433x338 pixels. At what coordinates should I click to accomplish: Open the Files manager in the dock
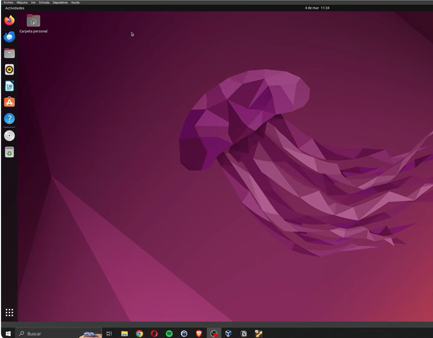click(9, 53)
